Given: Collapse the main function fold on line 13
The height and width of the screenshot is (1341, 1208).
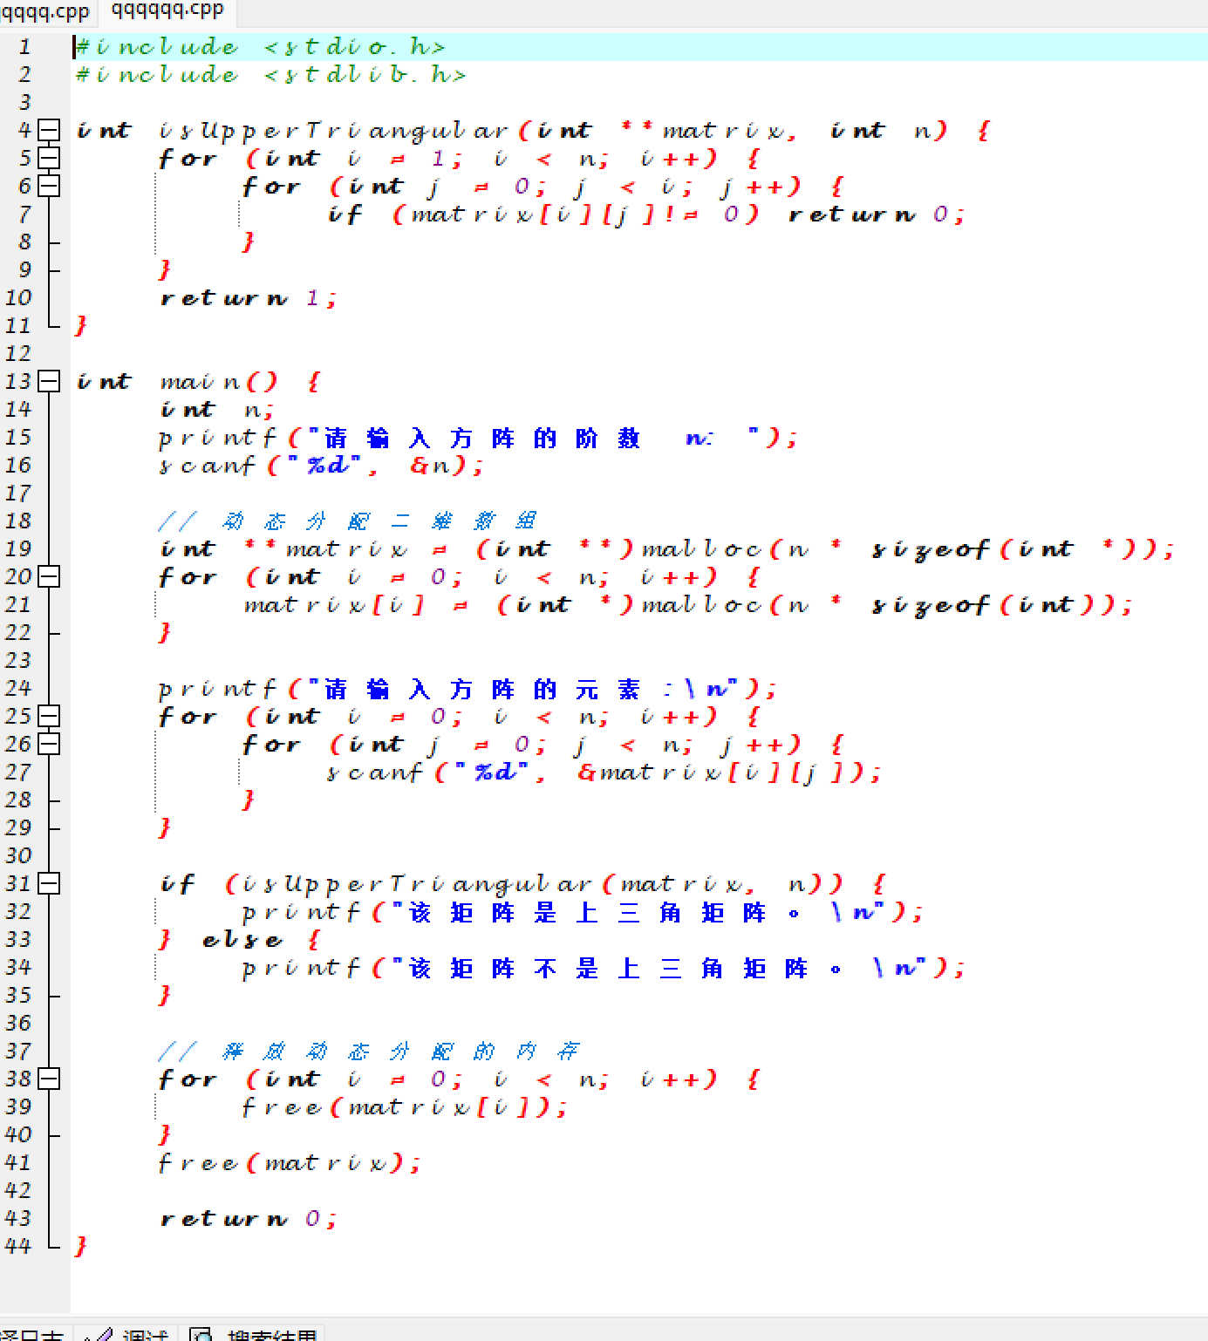Looking at the screenshot, I should click(x=50, y=381).
